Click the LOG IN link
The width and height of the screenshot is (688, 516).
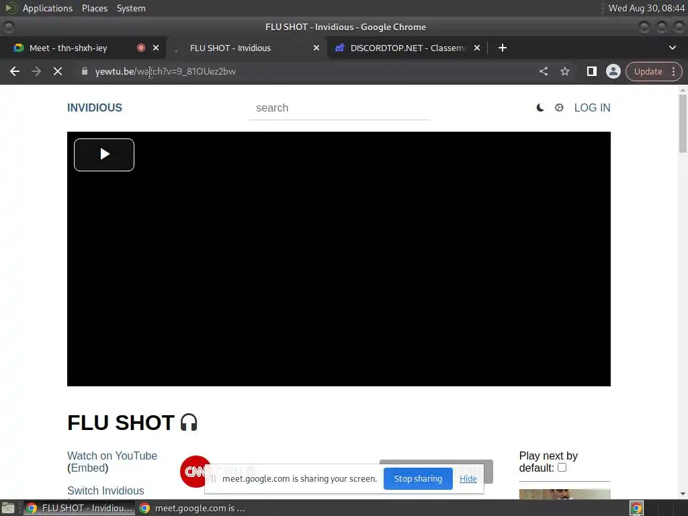(592, 107)
